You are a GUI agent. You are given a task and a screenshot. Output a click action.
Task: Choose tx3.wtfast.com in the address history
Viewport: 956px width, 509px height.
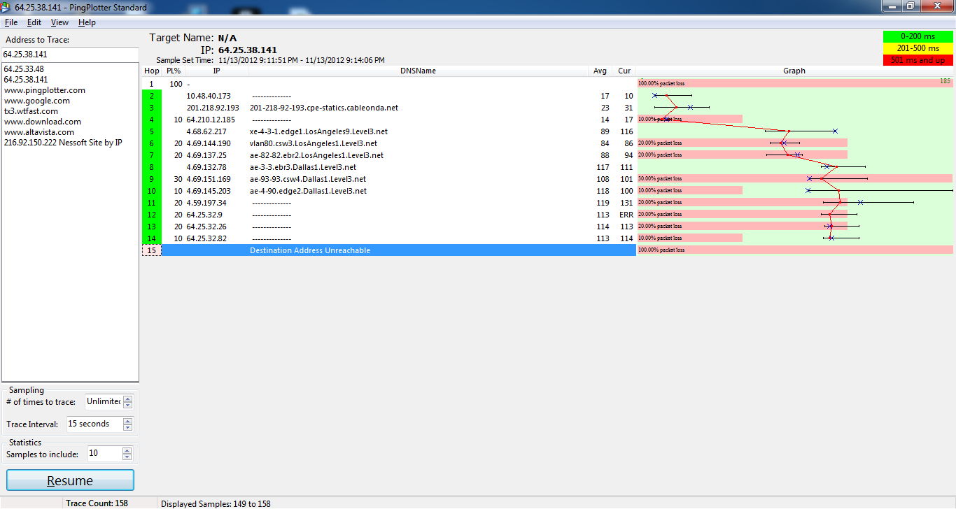coord(31,111)
